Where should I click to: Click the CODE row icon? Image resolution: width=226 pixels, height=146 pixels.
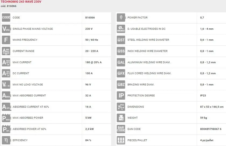6,18
